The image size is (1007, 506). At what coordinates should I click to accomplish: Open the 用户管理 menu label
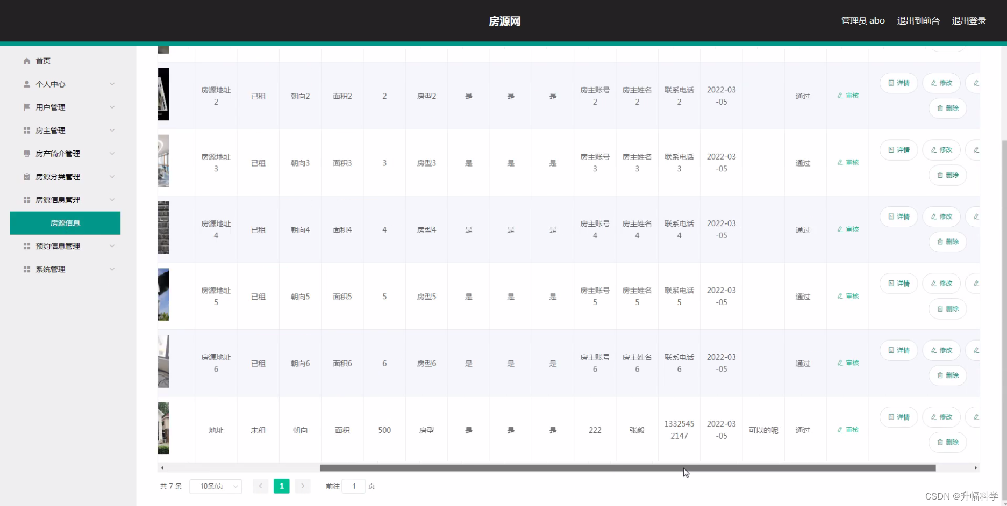[51, 107]
